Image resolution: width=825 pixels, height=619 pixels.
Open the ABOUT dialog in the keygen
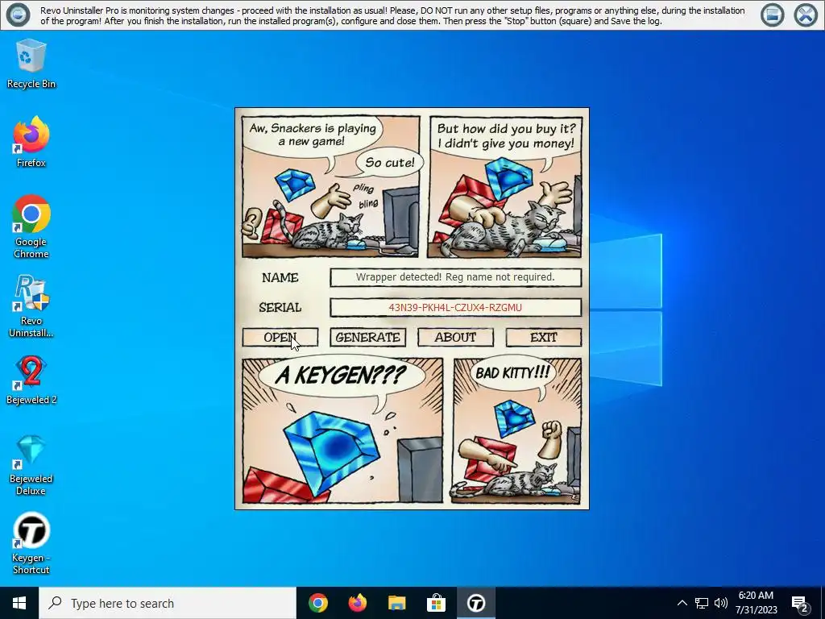(x=456, y=338)
